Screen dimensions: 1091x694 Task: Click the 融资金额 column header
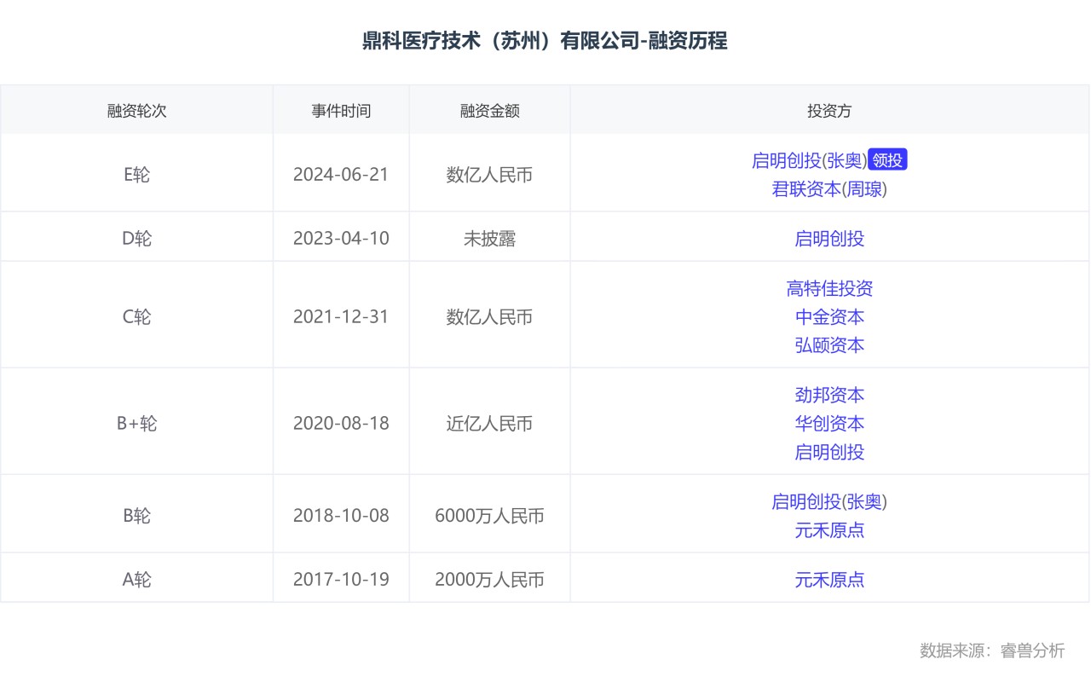[x=489, y=111]
